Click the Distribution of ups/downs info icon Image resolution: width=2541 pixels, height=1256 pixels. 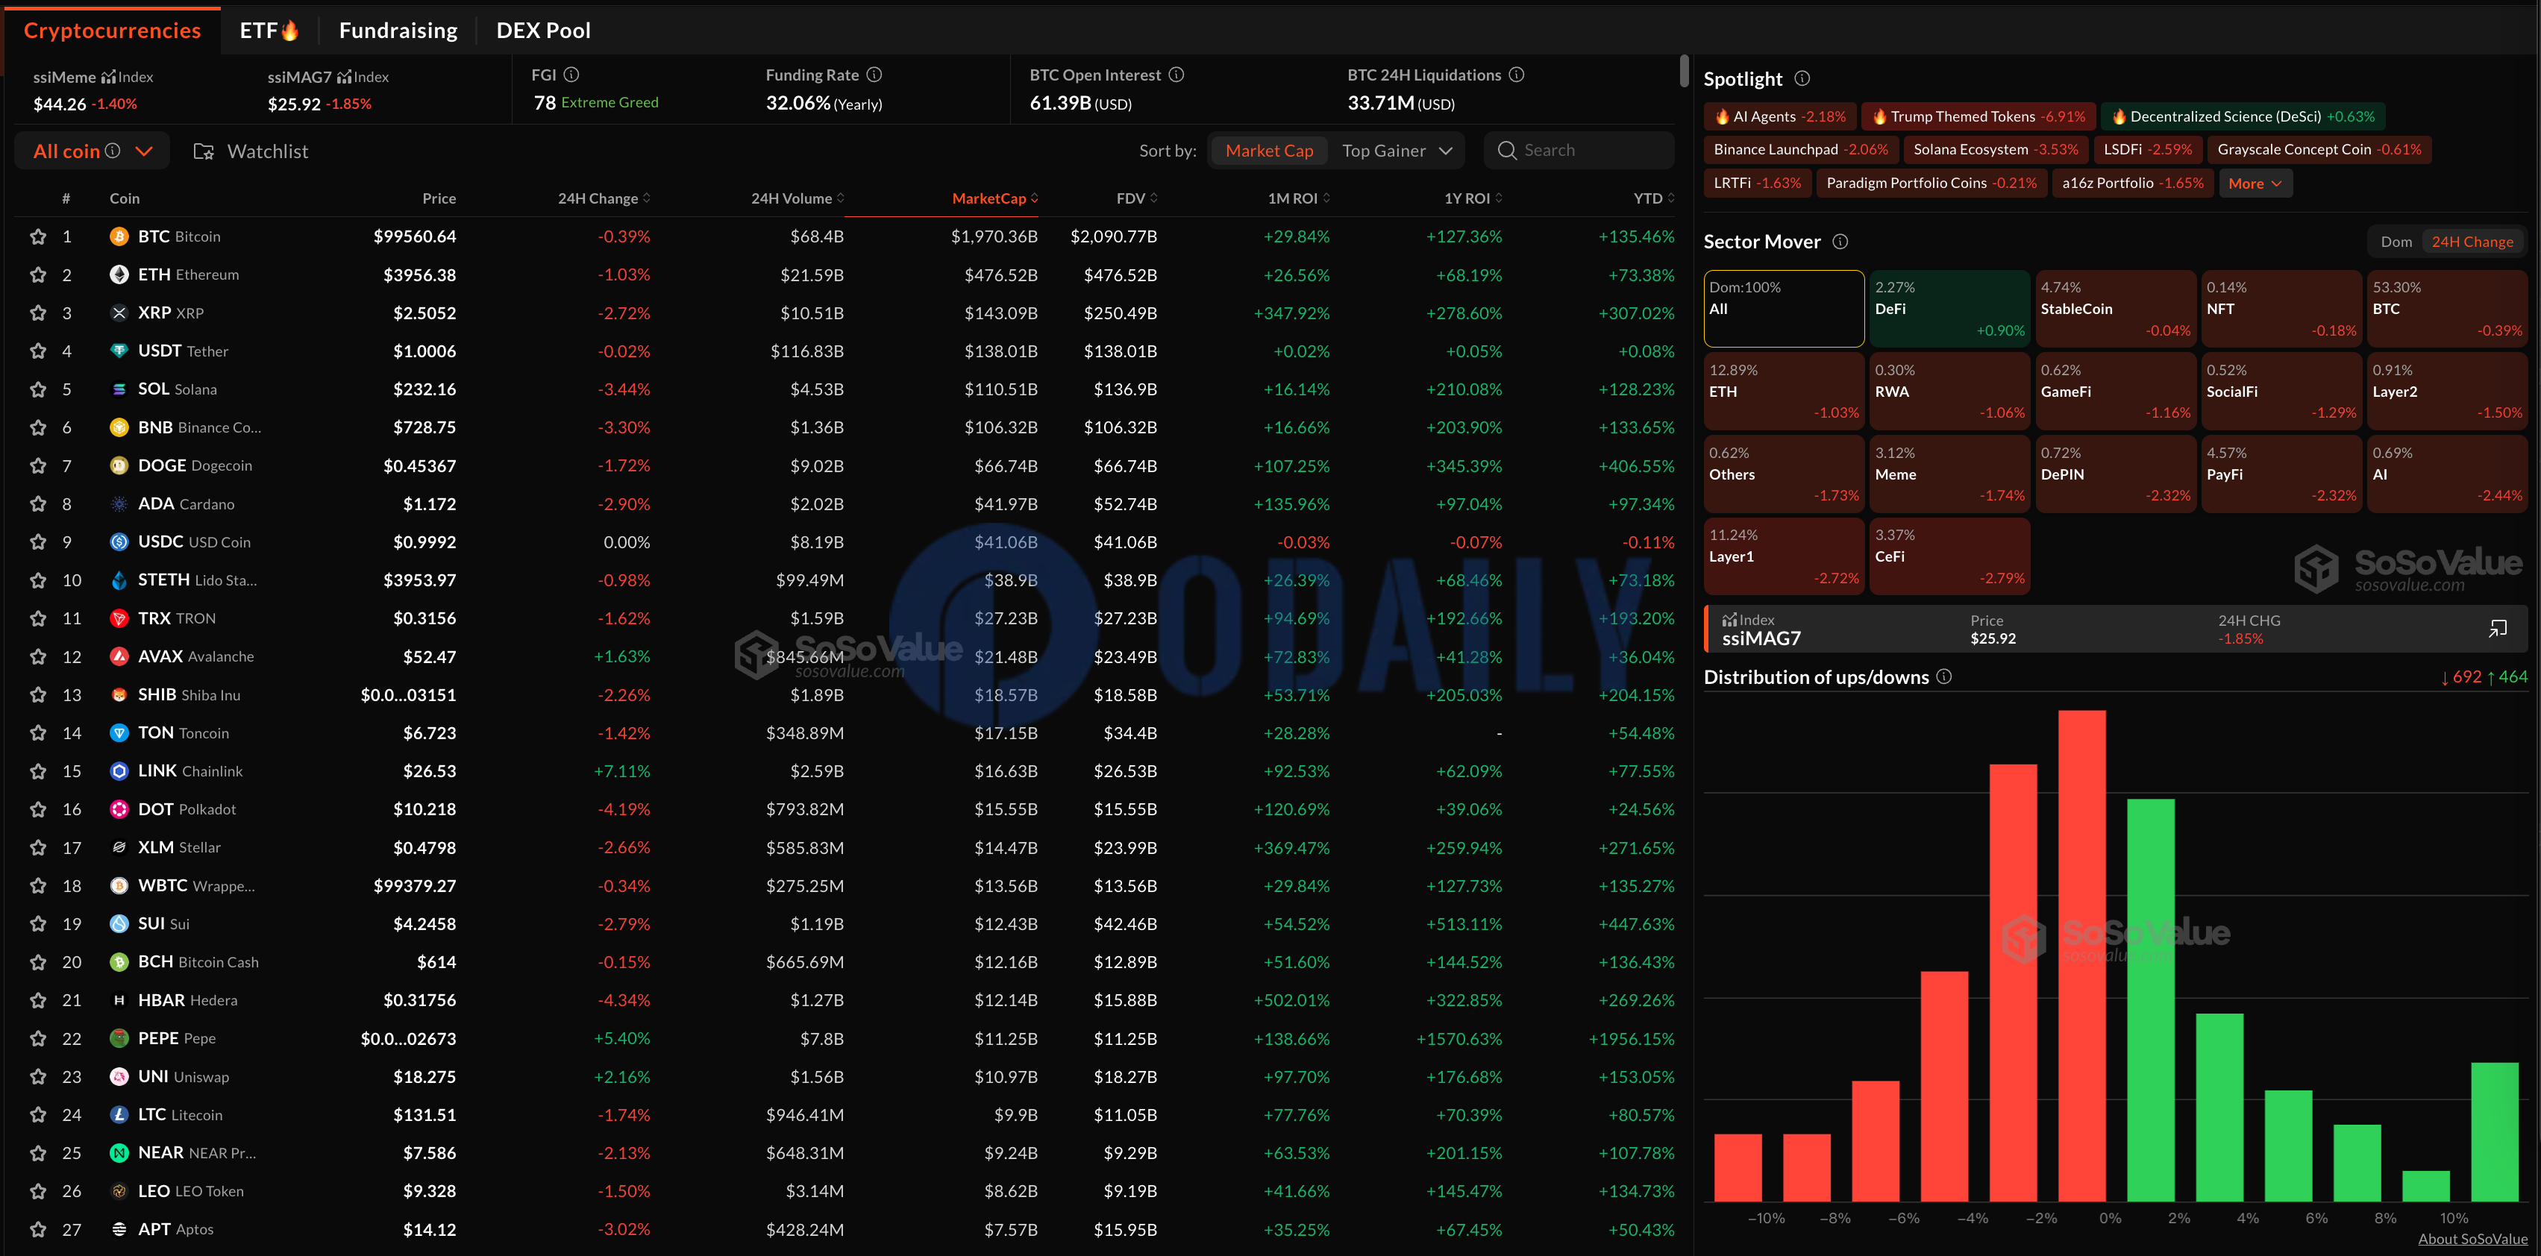pos(1943,677)
